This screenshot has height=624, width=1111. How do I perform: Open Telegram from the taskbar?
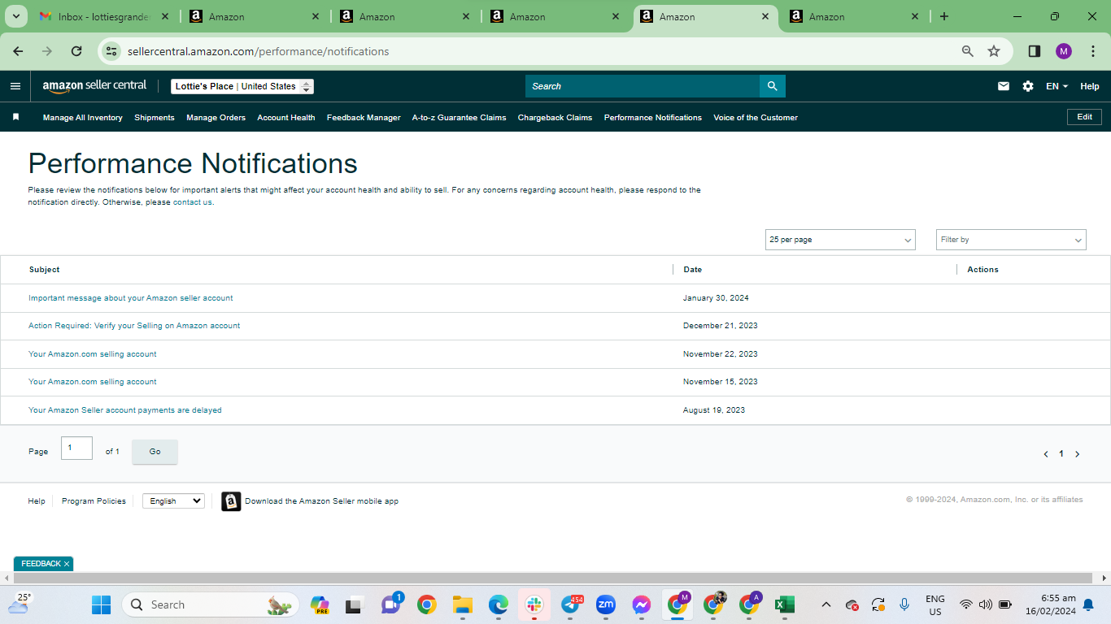pos(570,604)
